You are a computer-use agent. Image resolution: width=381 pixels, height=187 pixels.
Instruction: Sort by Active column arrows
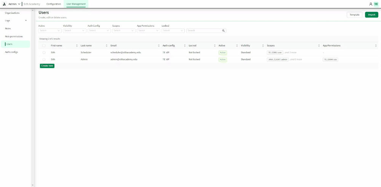click(237, 46)
